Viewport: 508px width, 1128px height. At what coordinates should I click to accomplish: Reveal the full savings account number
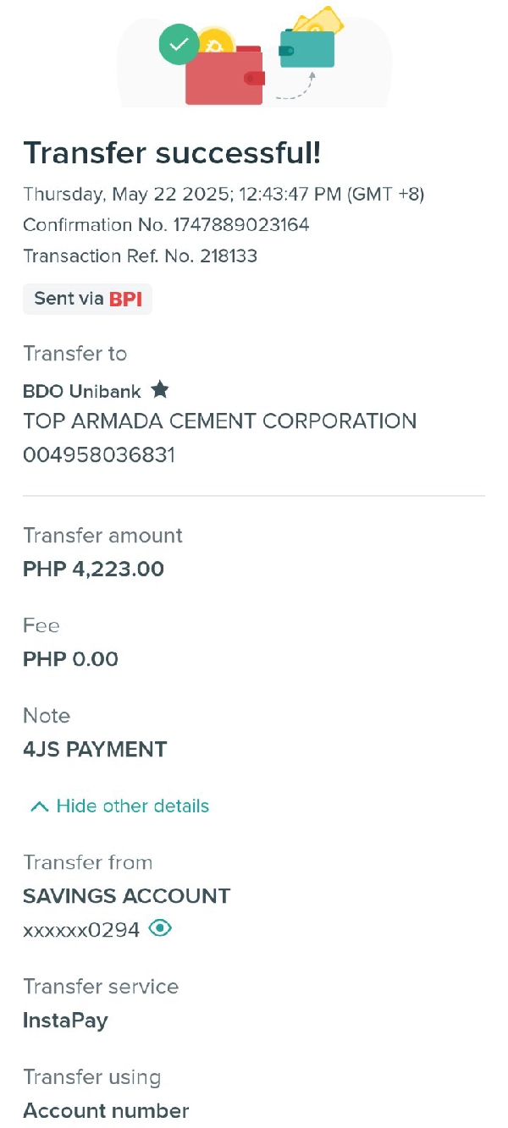pyautogui.click(x=160, y=928)
